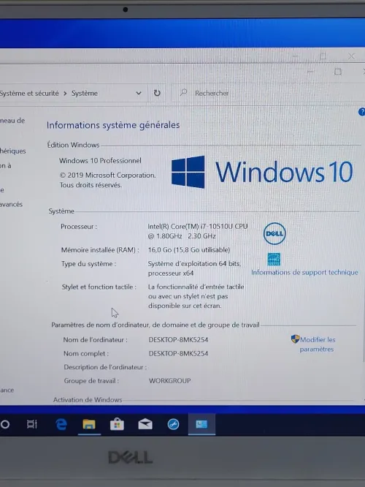Click the 'Windows 10 Professionnel' text

100,161
